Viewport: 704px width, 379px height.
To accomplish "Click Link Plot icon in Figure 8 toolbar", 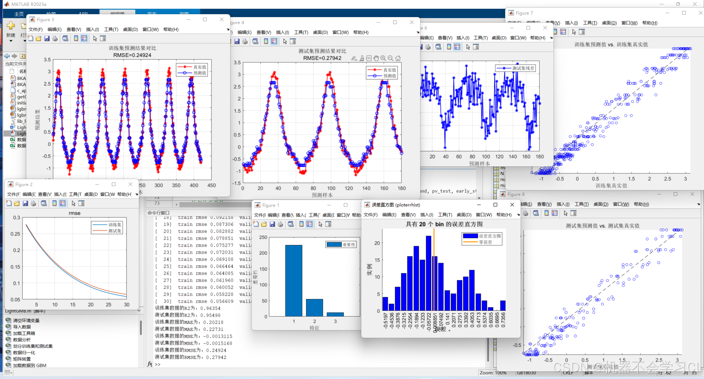I will point(536,213).
